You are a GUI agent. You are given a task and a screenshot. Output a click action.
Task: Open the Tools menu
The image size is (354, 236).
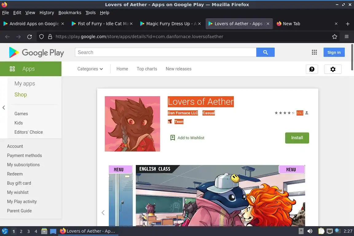[x=91, y=13]
